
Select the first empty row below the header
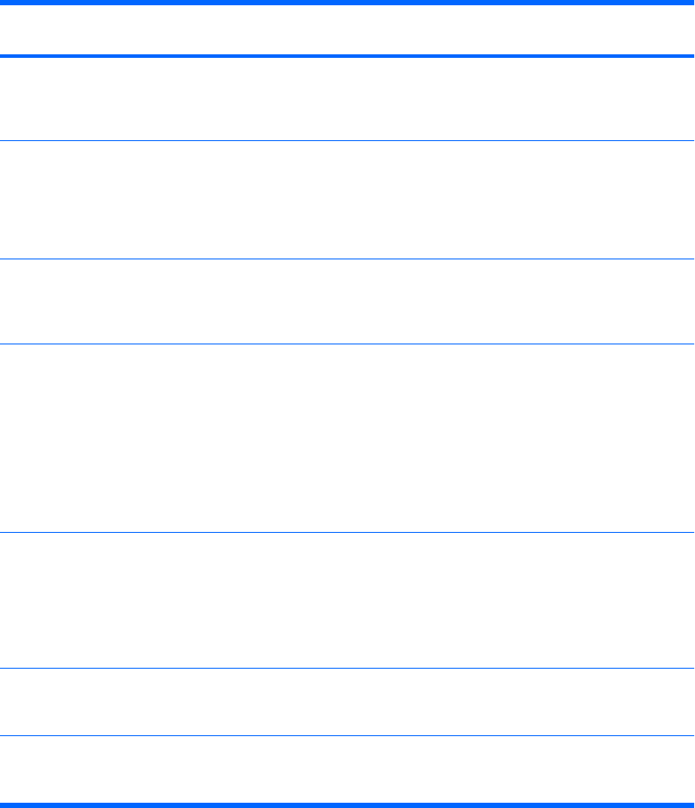(x=347, y=98)
